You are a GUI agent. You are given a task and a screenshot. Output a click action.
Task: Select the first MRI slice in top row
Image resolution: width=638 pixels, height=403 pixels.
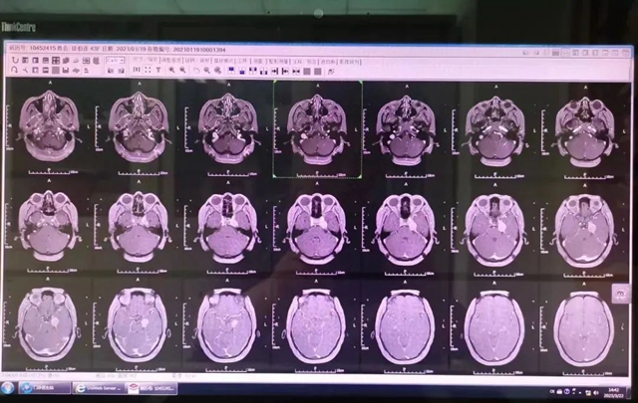point(46,128)
